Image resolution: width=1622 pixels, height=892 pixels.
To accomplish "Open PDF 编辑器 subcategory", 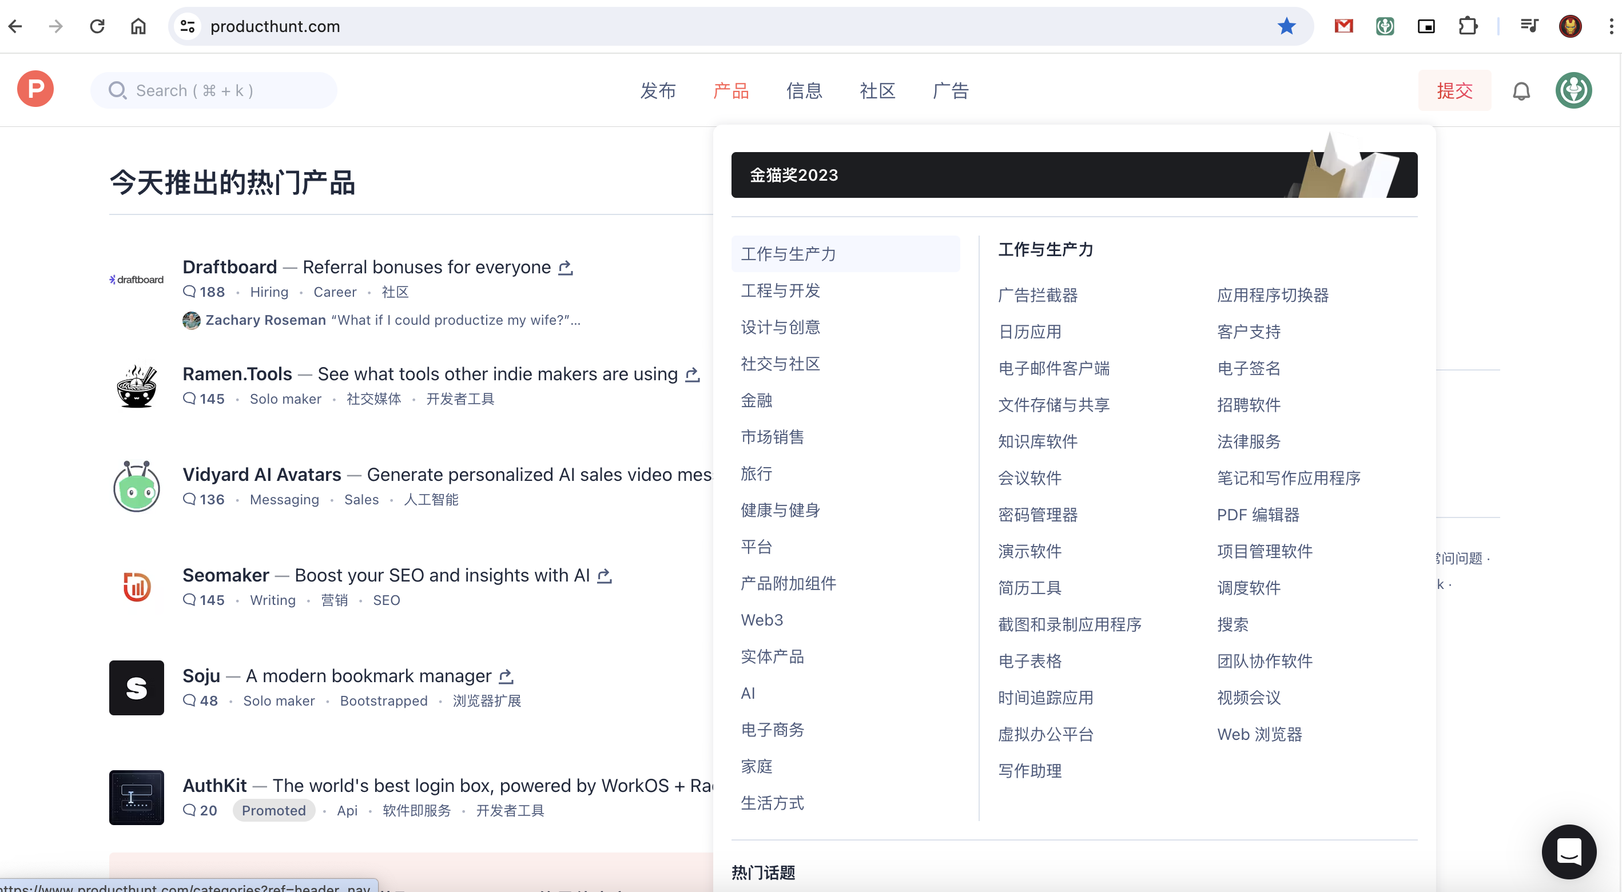I will (x=1258, y=514).
